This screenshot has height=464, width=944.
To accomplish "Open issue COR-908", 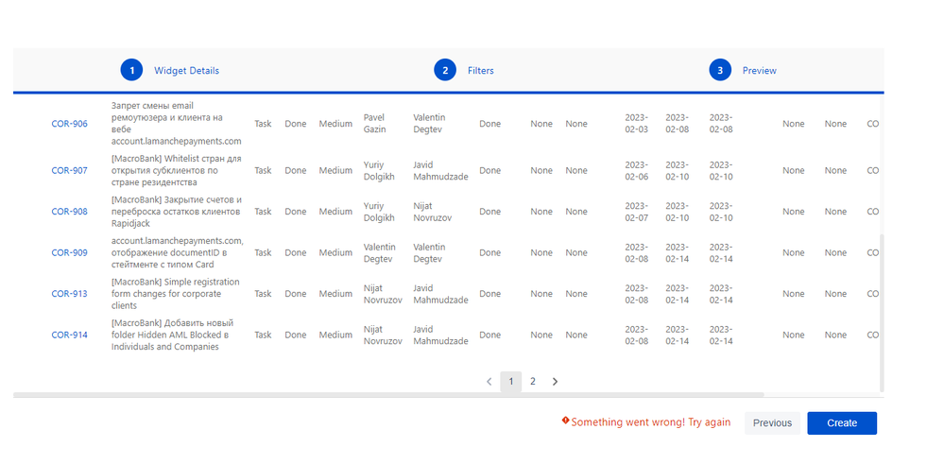I will click(x=69, y=212).
